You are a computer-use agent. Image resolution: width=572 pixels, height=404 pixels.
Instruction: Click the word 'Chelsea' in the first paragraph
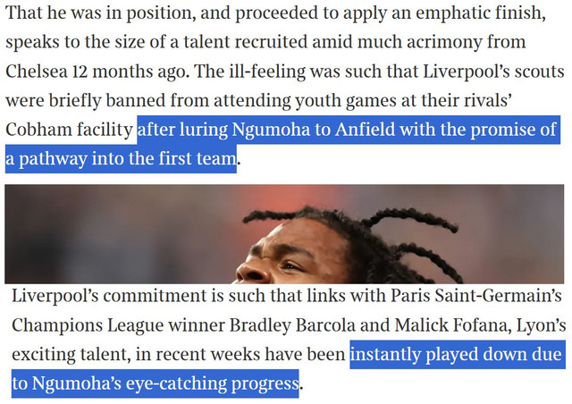(x=37, y=72)
